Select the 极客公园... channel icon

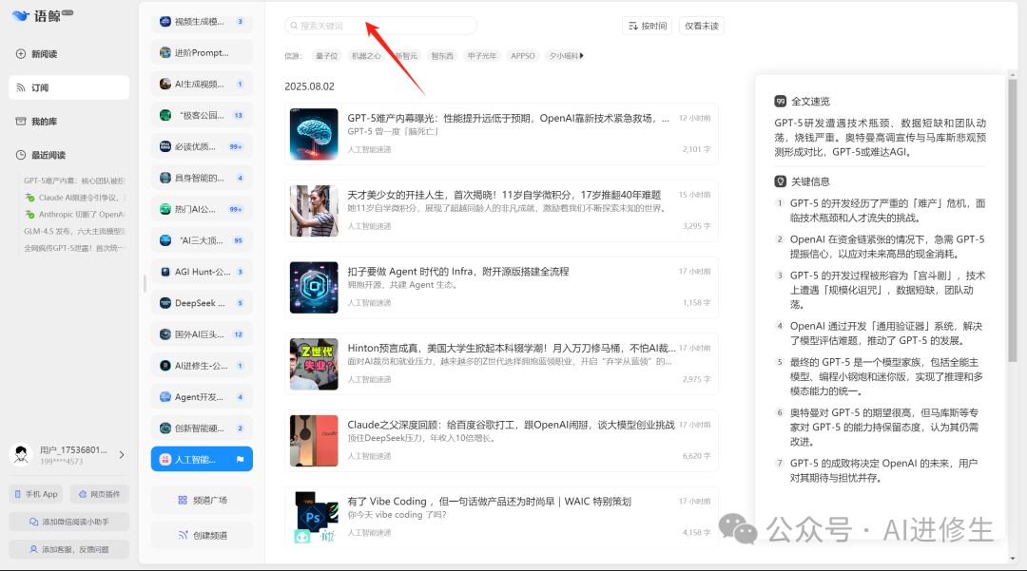click(165, 115)
